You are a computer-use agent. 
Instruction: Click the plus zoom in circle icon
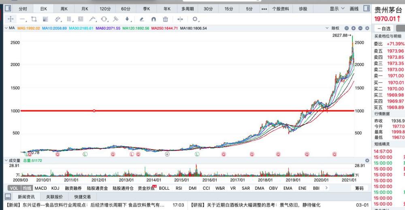point(353,28)
